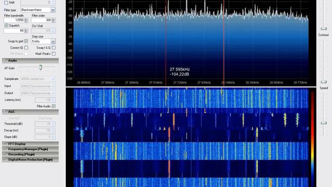The image size is (332, 187).
Task: Collapse the AGC panel header
Action: [x=30, y=112]
